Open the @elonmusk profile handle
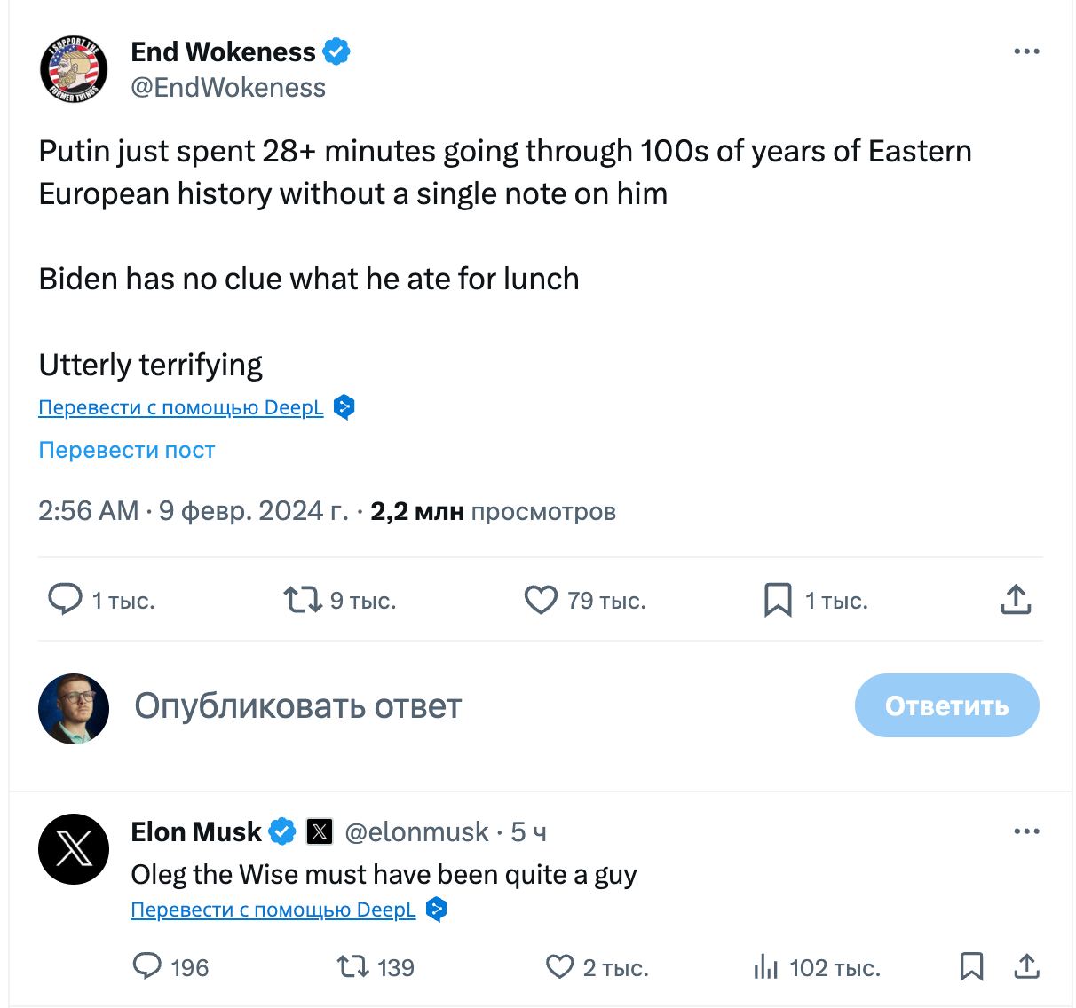1076x1008 pixels. point(416,831)
